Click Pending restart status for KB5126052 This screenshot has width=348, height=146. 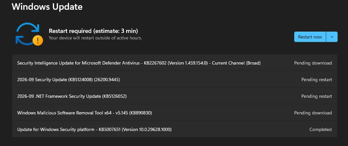pos(316,96)
